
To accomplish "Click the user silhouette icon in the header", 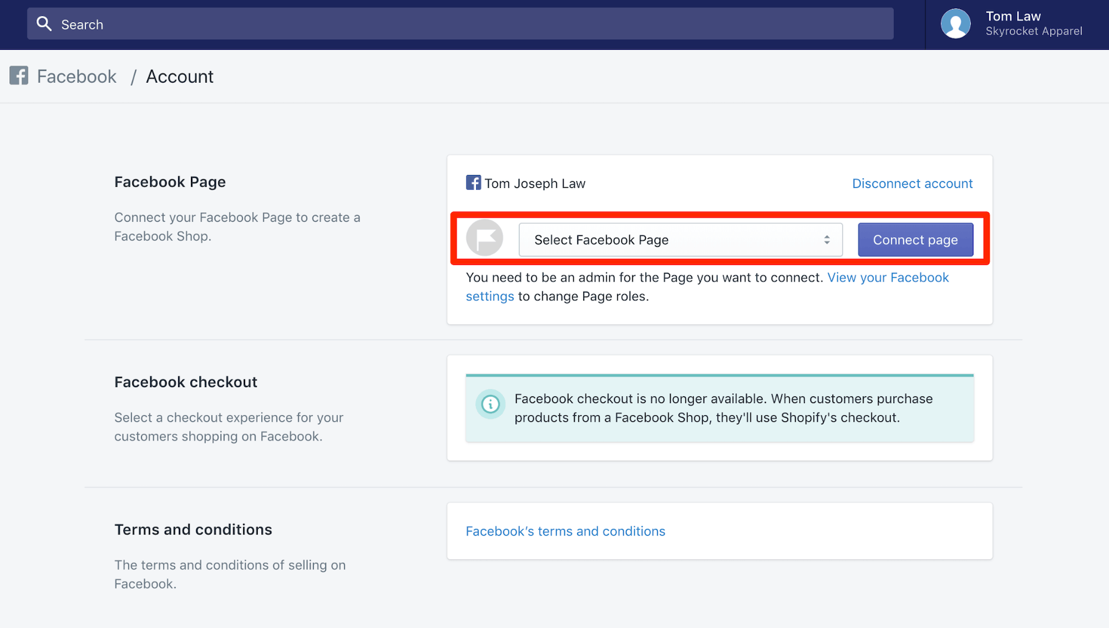I will pyautogui.click(x=955, y=24).
